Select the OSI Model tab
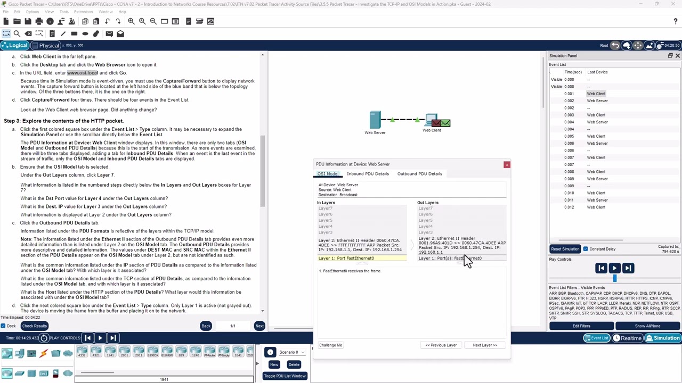Screen dimensions: 682x383 click(328, 174)
